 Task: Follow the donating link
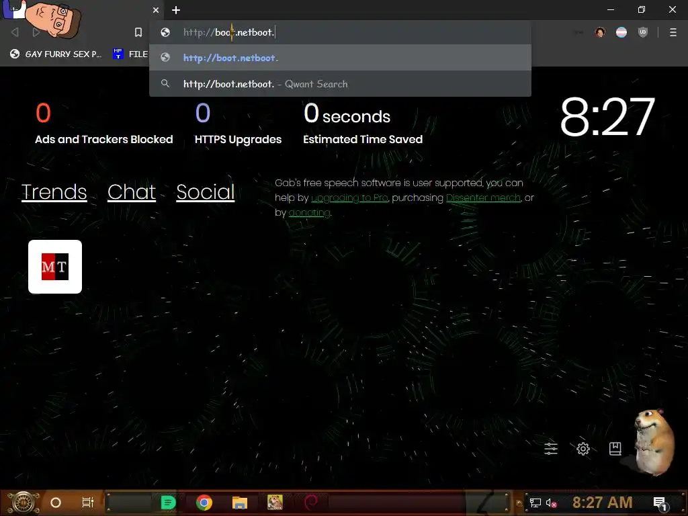[x=309, y=213]
